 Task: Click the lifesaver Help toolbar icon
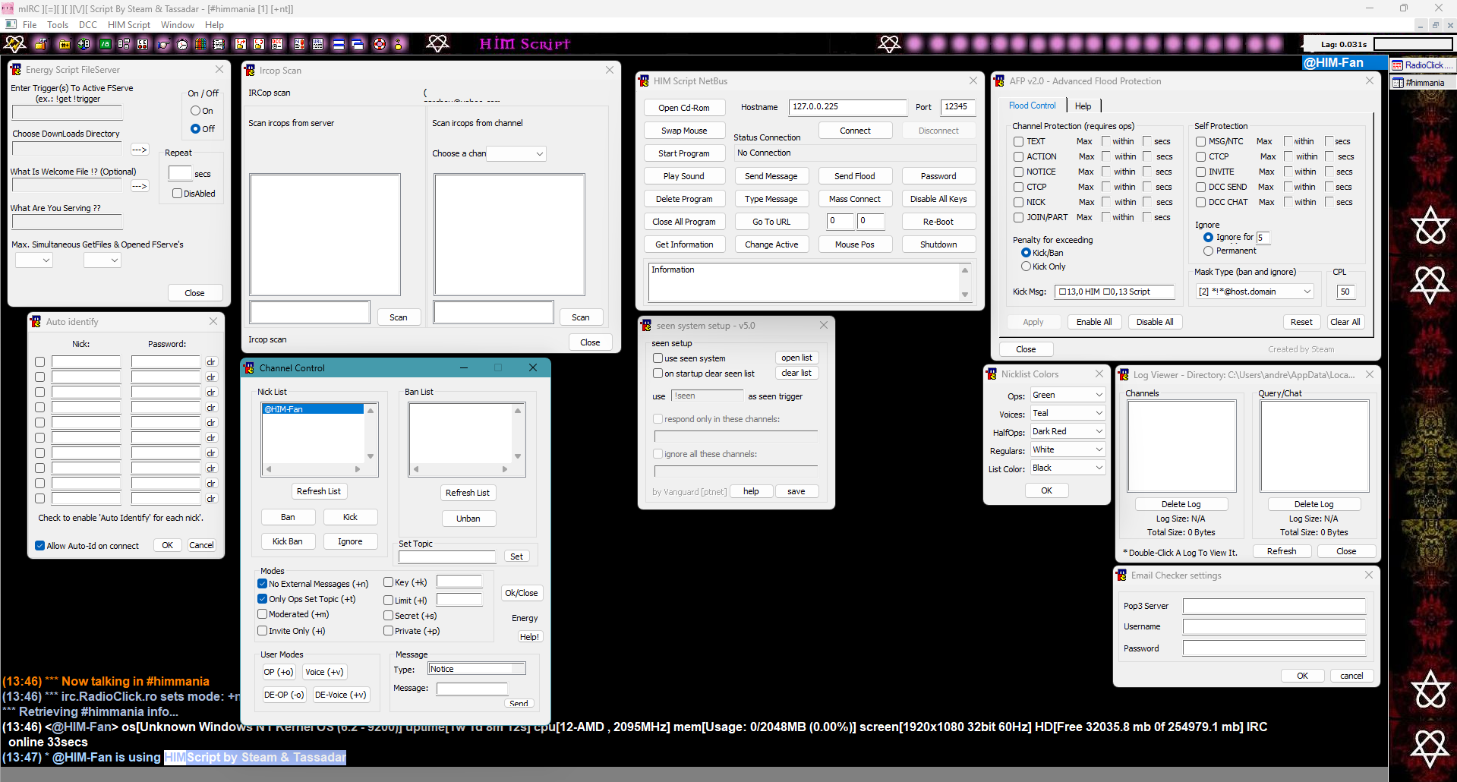(x=380, y=44)
